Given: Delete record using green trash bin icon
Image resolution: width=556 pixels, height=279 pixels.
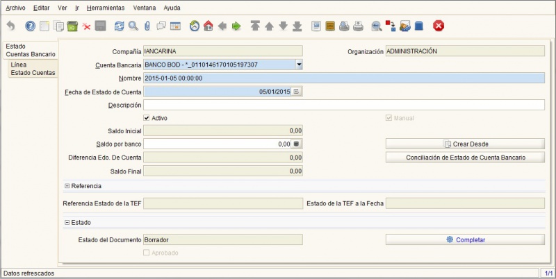Looking at the screenshot, I should (72, 26).
